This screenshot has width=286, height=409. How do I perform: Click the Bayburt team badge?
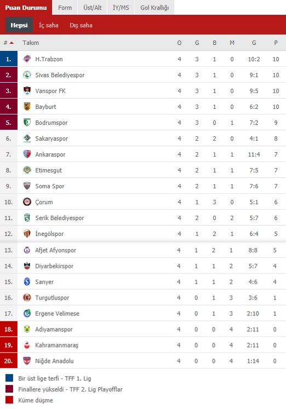coord(27,107)
